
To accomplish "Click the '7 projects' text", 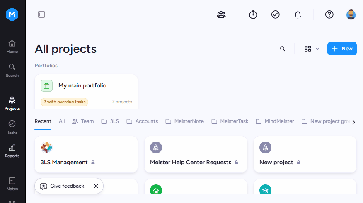I will click(122, 101).
